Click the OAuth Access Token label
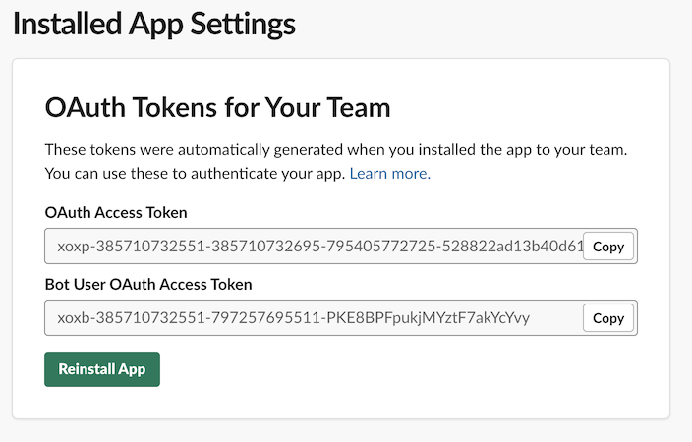 click(116, 212)
